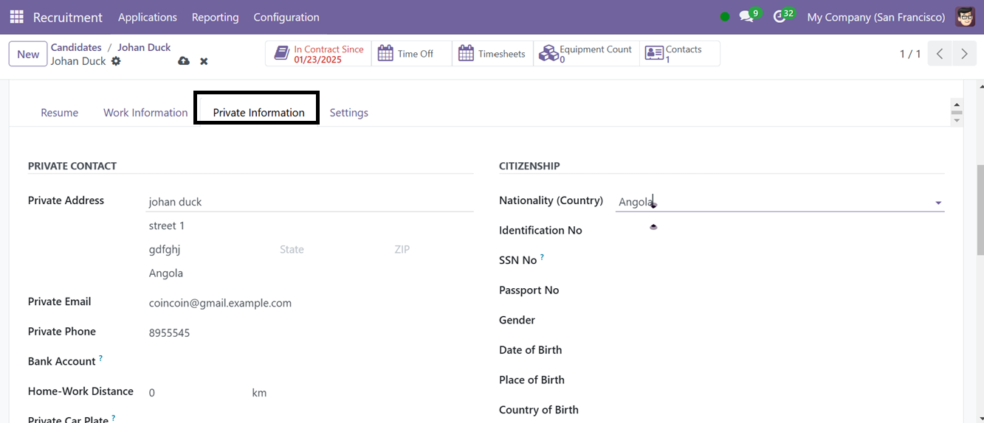Image resolution: width=984 pixels, height=423 pixels.
Task: Go to next record arrow
Action: [964, 54]
